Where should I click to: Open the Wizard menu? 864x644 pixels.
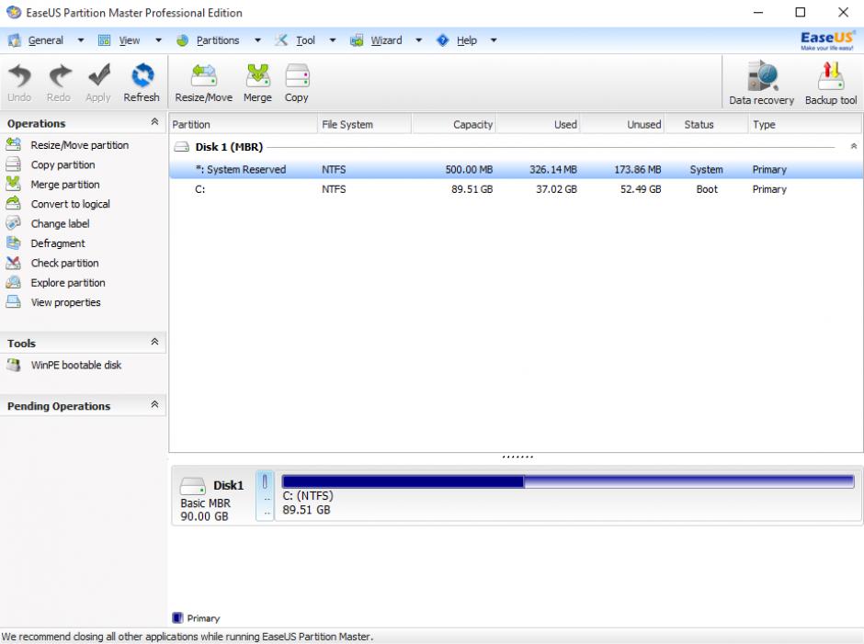(x=386, y=40)
